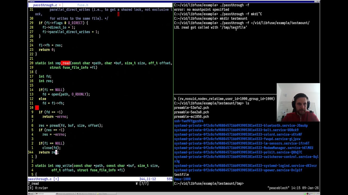Screen dimensions: 348x195
Task: Open the fuse.h tab
Action: tap(83, 5)
